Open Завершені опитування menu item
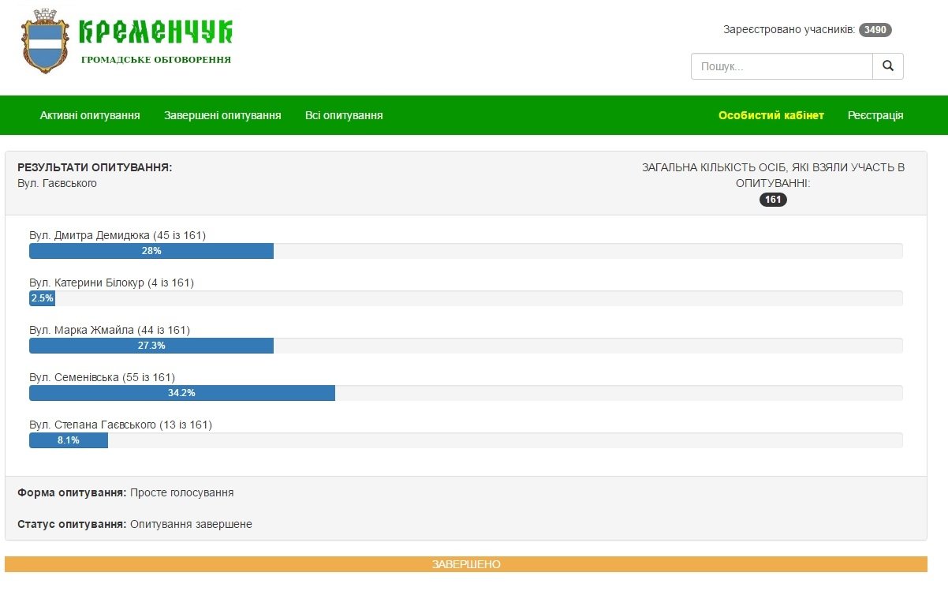948x595 pixels. click(x=222, y=115)
